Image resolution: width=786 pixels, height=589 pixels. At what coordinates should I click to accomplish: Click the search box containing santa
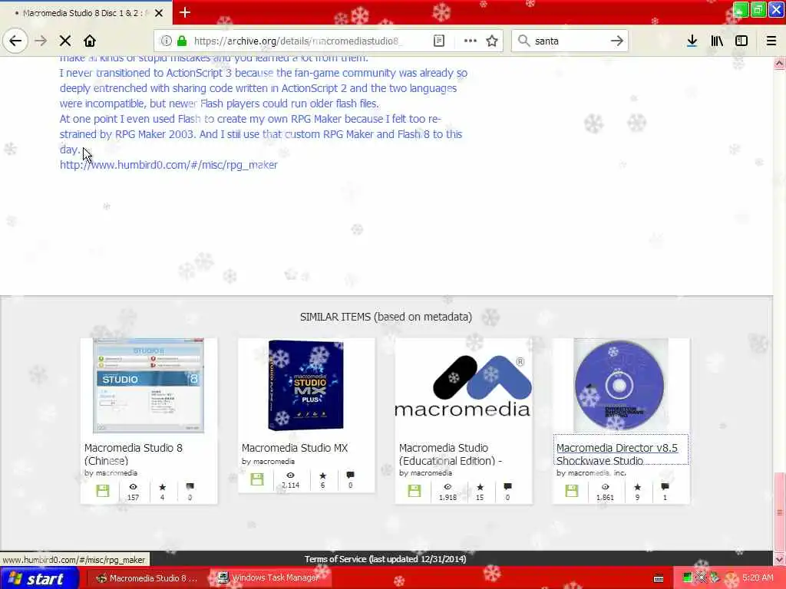[570, 41]
